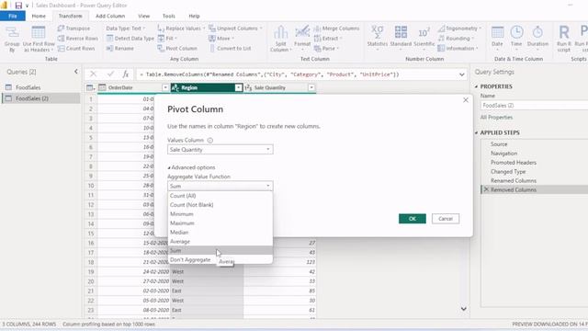Choose Median aggregate function
The height and width of the screenshot is (331, 588).
tap(220, 233)
